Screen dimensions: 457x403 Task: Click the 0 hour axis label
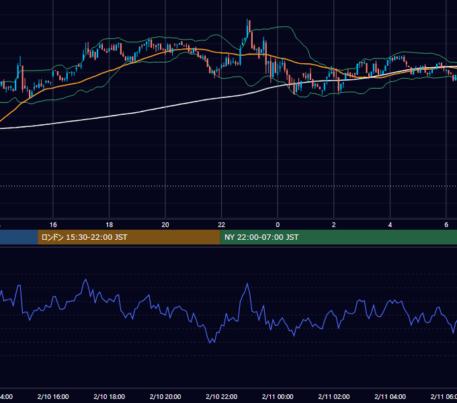click(278, 225)
